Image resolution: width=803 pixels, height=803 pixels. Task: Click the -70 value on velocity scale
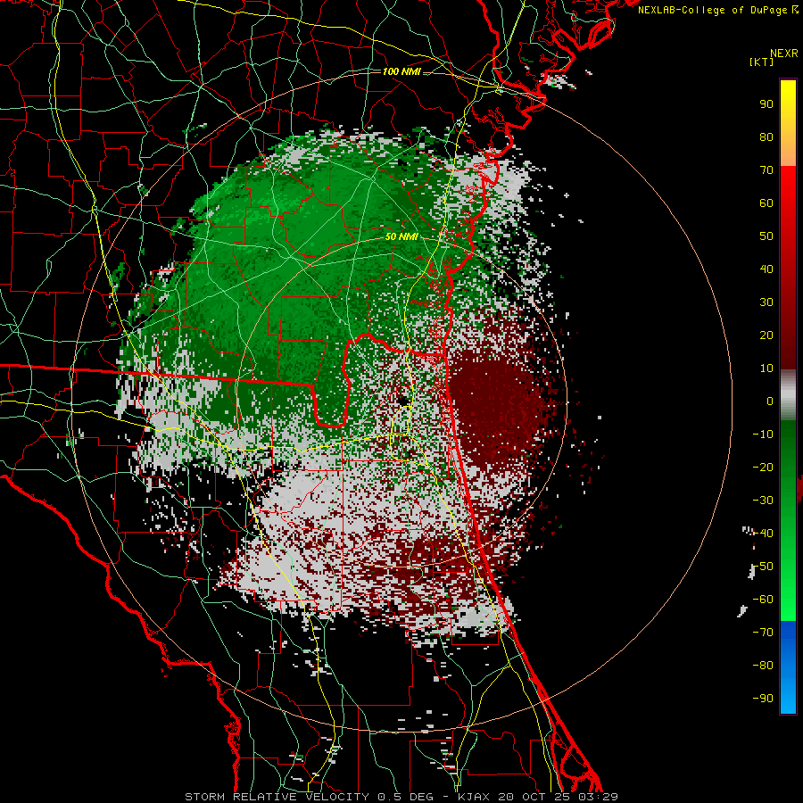[x=763, y=633]
